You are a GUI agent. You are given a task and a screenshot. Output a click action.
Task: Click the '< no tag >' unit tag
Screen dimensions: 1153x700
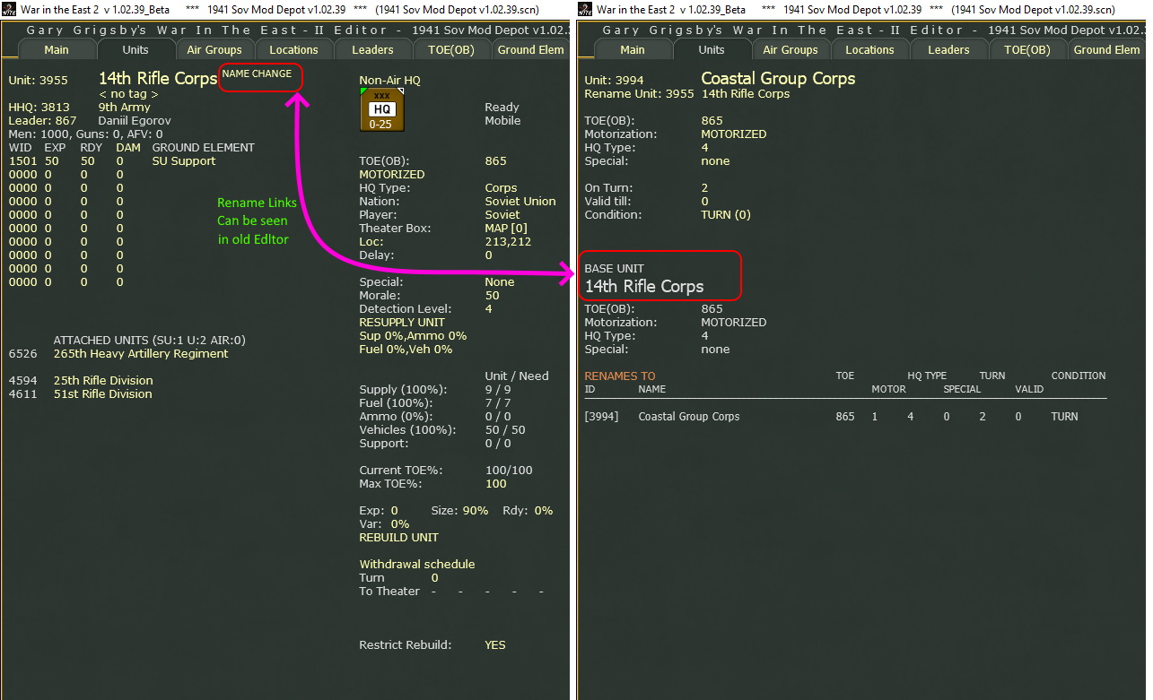pos(128,94)
